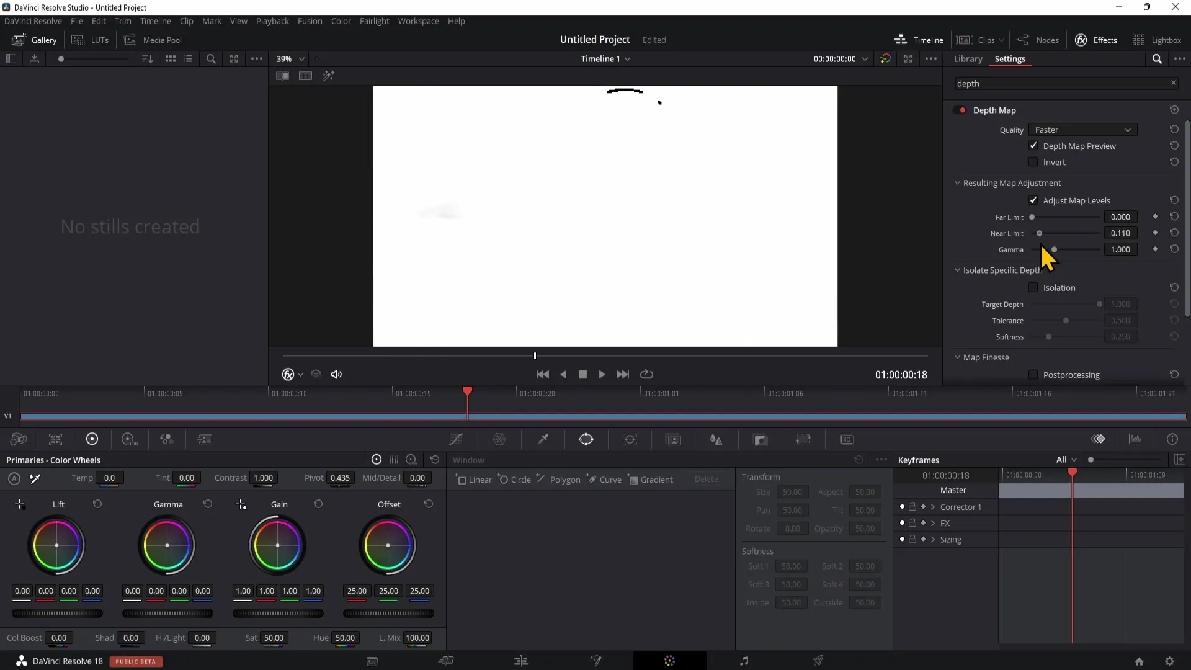
Task: Click Adjust Map Levels button
Action: (1034, 200)
